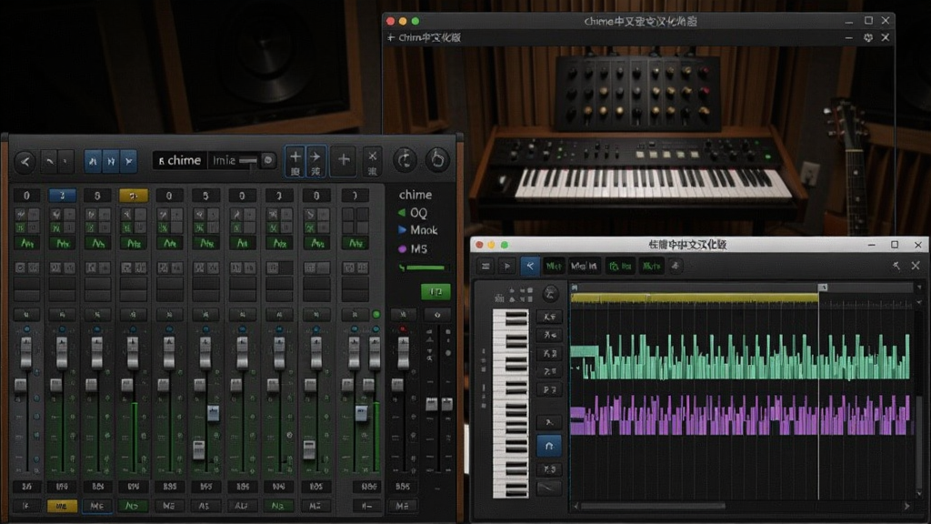
Task: Click the piano roll horizontal scrollbar thumb
Action: coord(653,506)
